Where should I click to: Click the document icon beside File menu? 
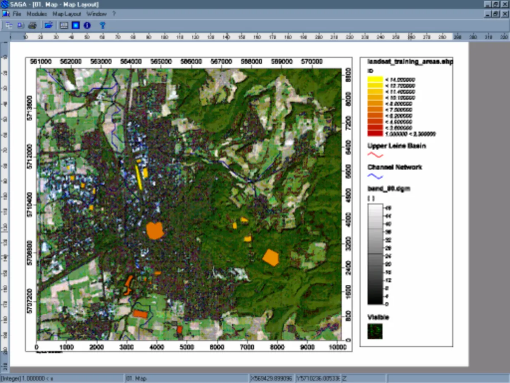click(x=6, y=14)
